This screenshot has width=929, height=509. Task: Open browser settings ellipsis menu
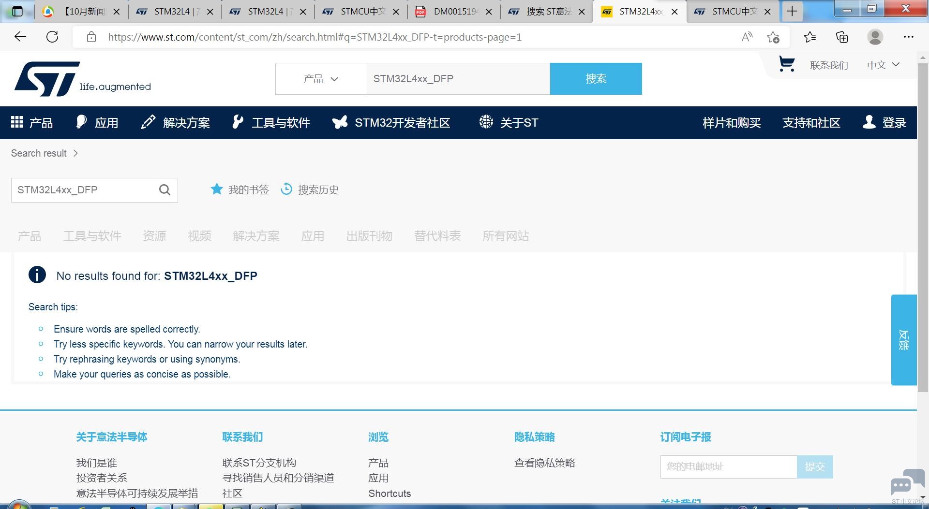(909, 37)
